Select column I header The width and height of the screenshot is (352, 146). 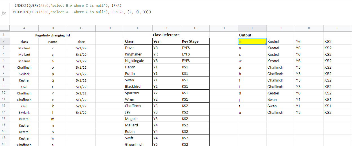(x=252, y=28)
